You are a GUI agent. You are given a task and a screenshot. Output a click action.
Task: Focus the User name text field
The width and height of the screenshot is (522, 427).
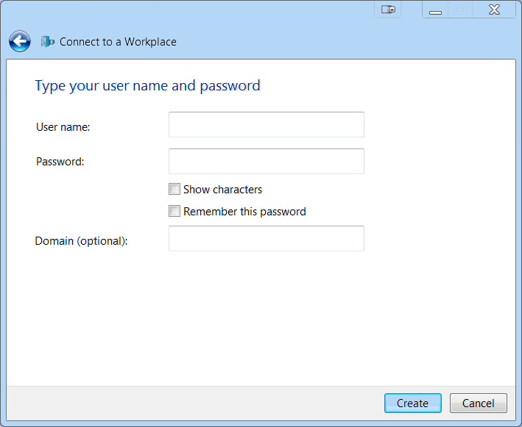point(266,125)
